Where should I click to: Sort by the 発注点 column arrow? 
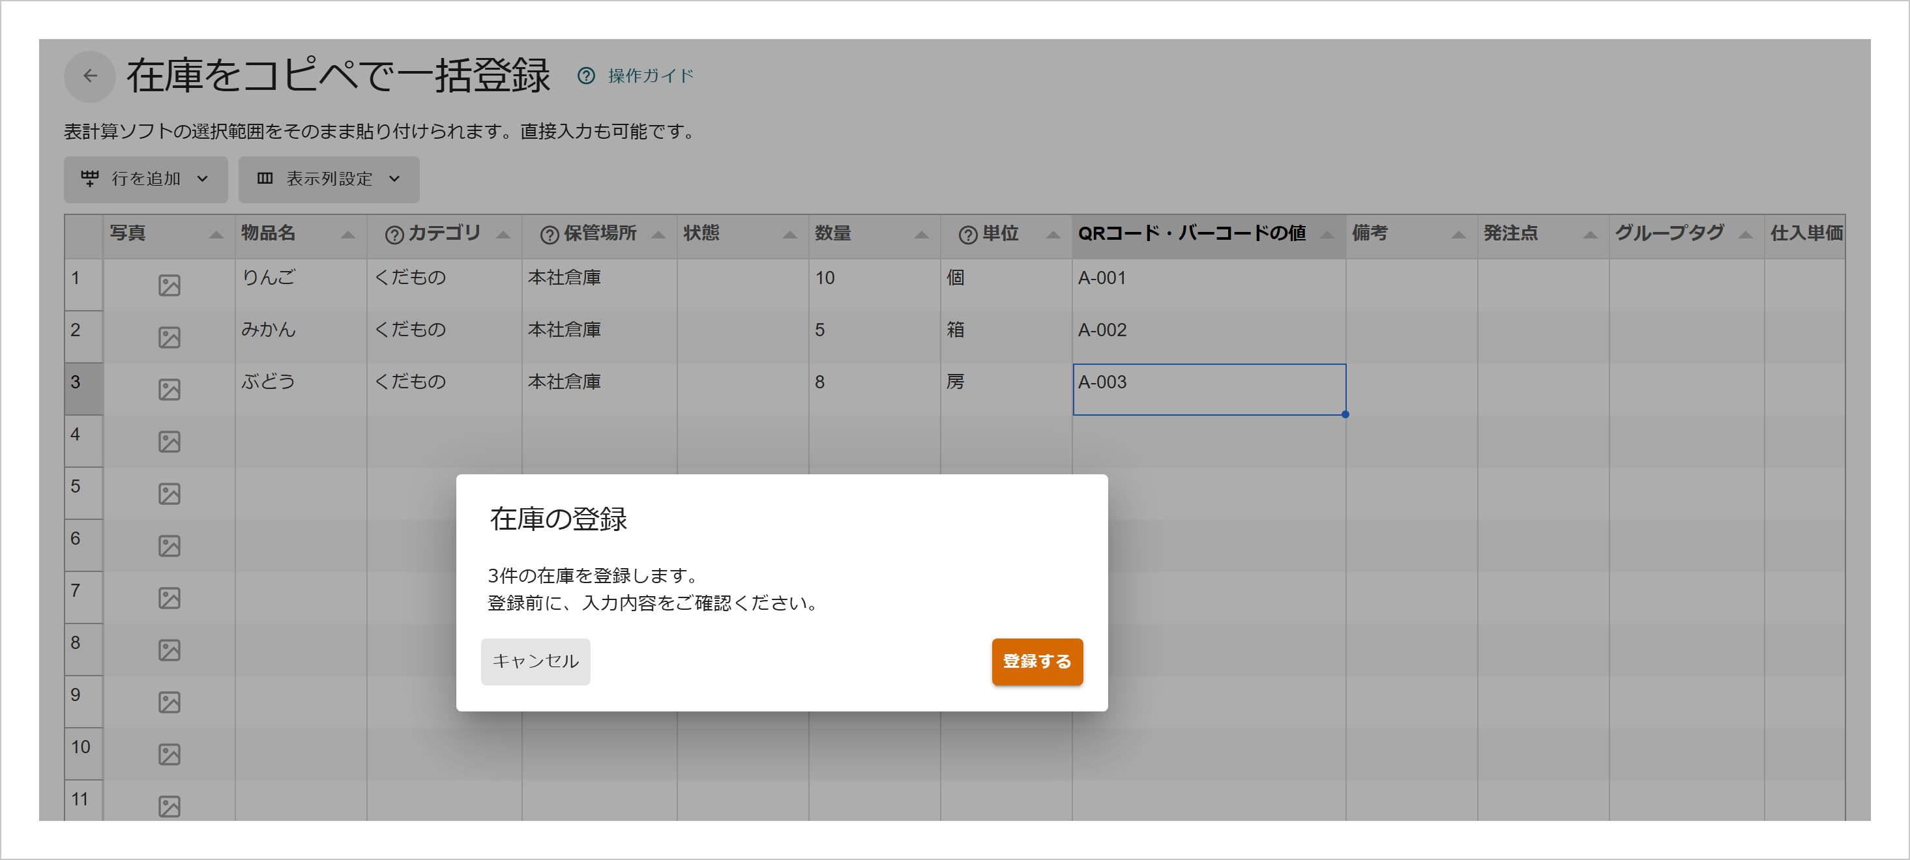click(1590, 236)
